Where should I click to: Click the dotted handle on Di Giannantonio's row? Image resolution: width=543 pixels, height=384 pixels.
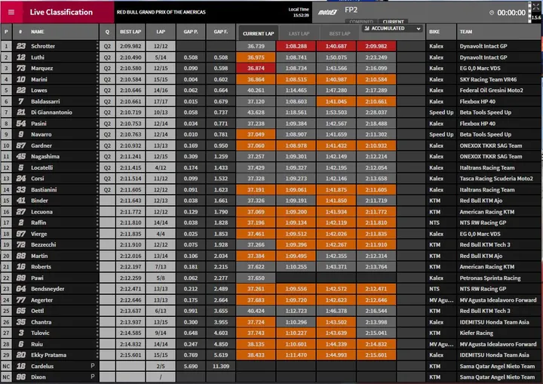click(x=97, y=112)
